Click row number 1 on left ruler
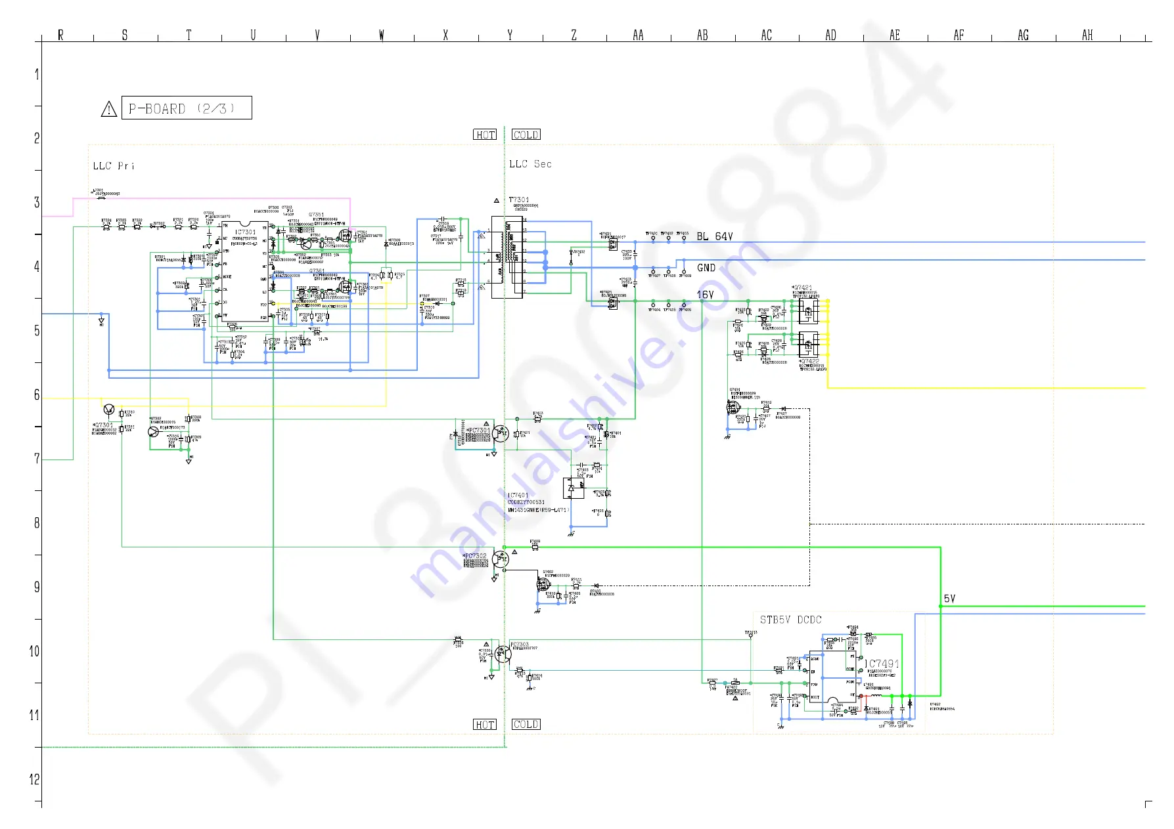The height and width of the screenshot is (829, 1174). tap(37, 74)
